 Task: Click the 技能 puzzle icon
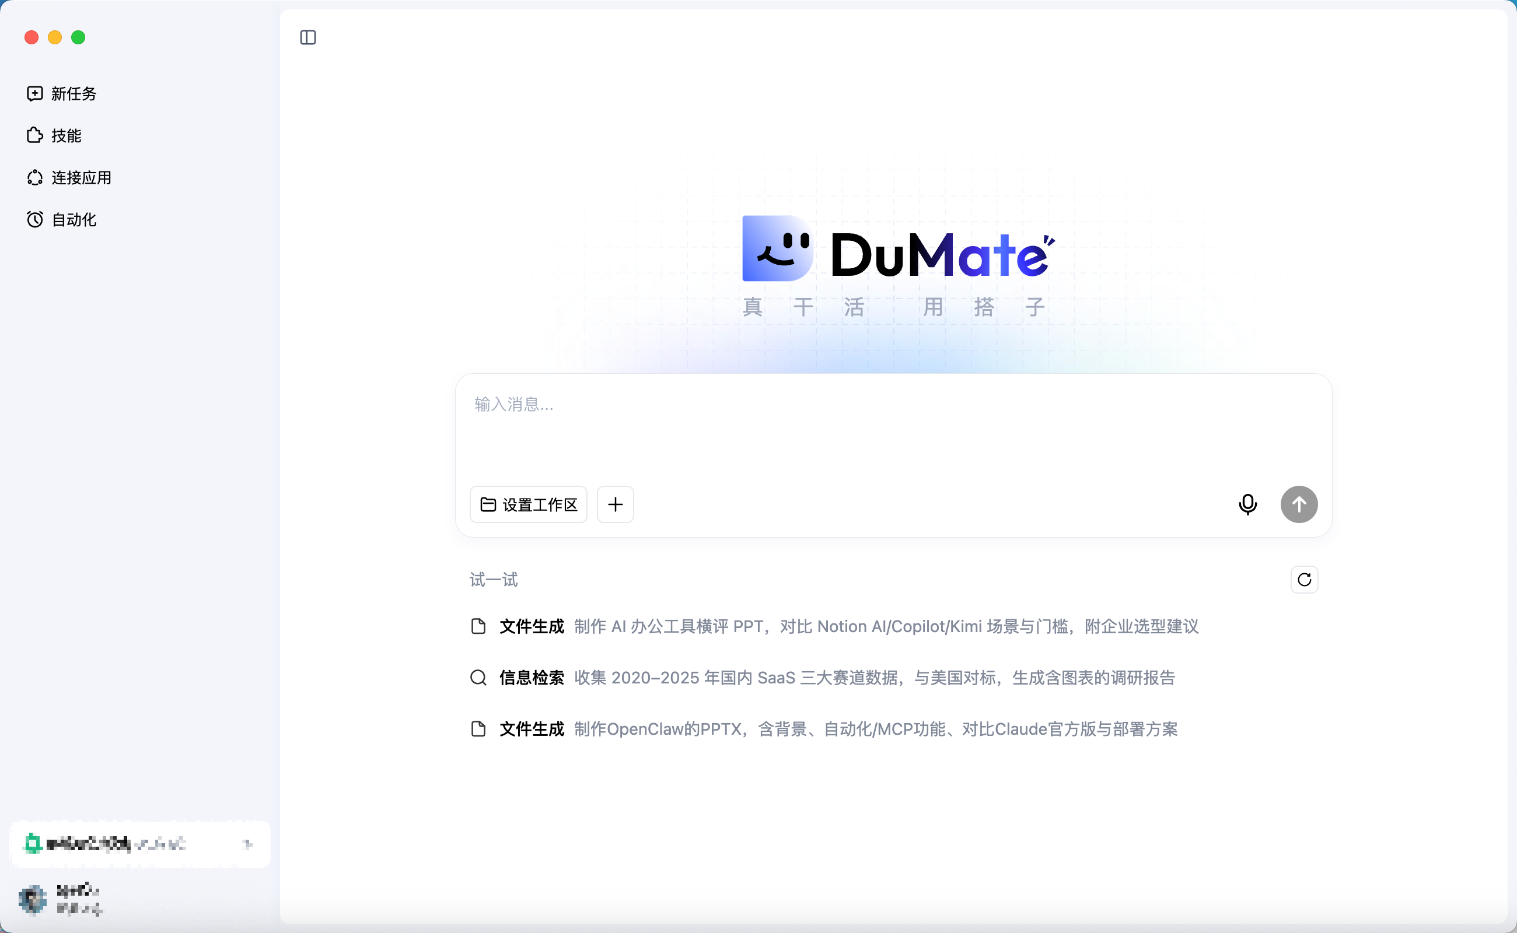point(34,135)
